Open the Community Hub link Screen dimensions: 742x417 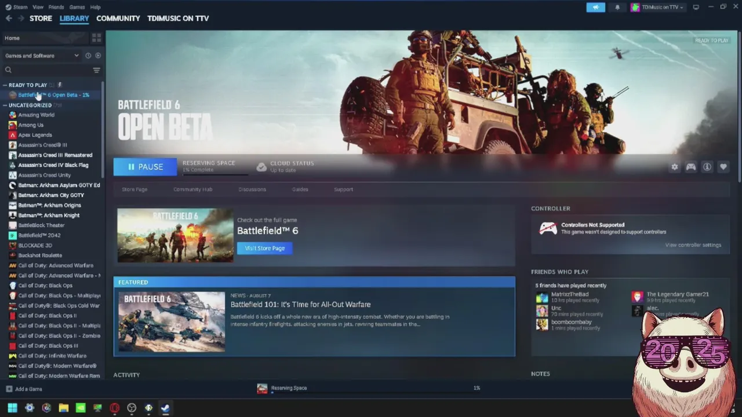click(x=193, y=189)
